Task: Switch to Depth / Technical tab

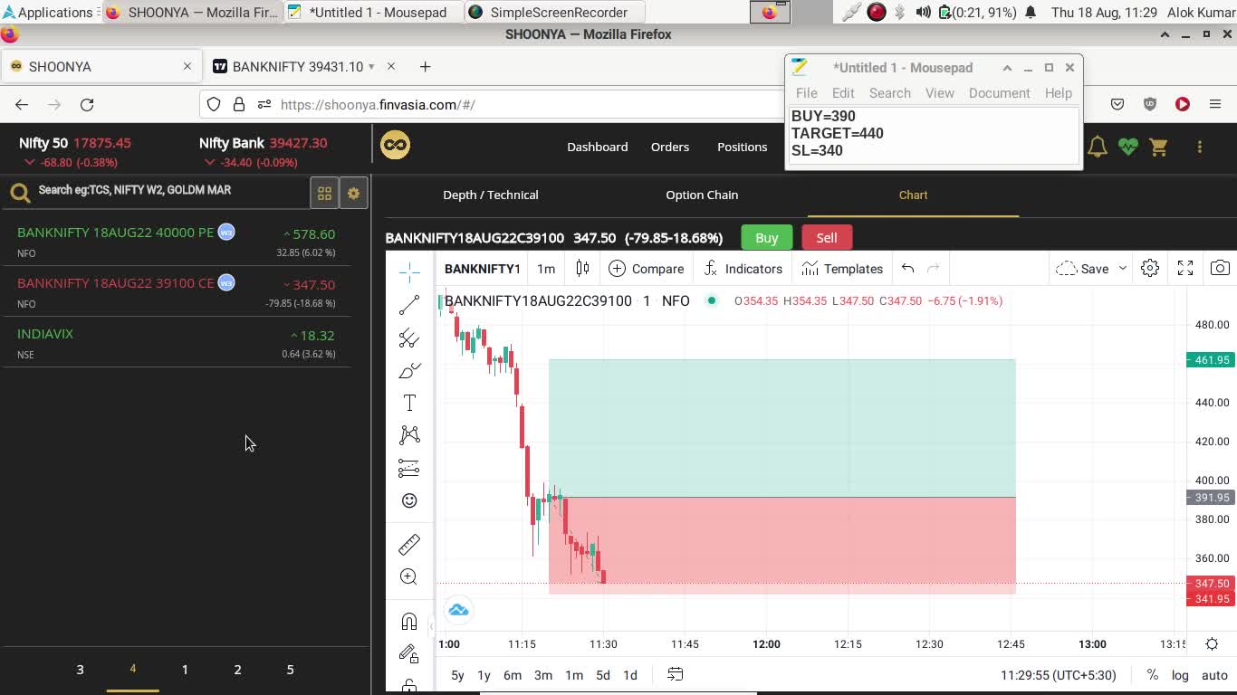Action: [x=491, y=195]
